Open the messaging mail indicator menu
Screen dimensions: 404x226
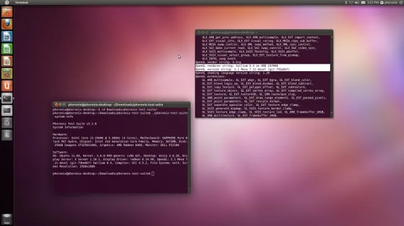coord(363,2)
